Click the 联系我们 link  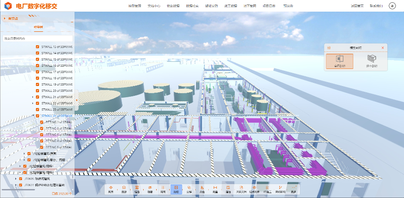tap(376, 6)
